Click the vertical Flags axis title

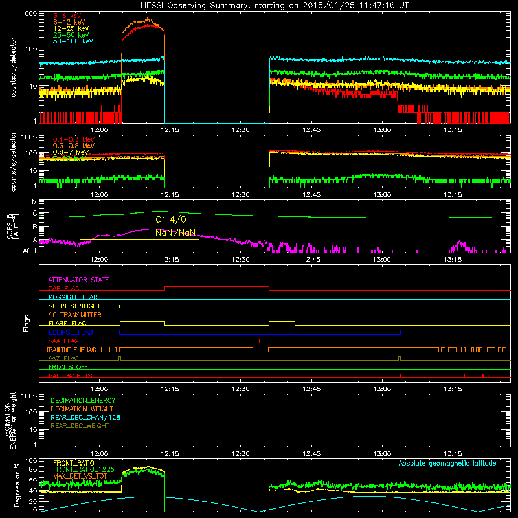click(27, 323)
